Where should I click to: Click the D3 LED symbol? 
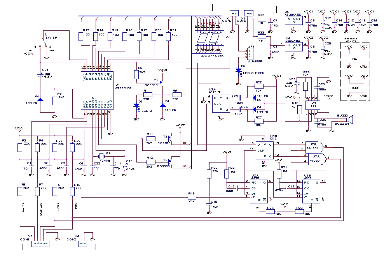[x=136, y=106]
